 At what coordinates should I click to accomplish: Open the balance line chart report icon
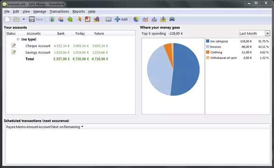coord(154,19)
